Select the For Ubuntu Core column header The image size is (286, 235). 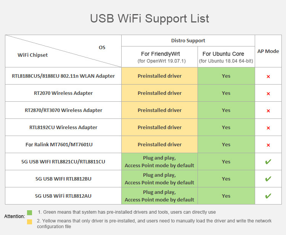[x=226, y=57]
